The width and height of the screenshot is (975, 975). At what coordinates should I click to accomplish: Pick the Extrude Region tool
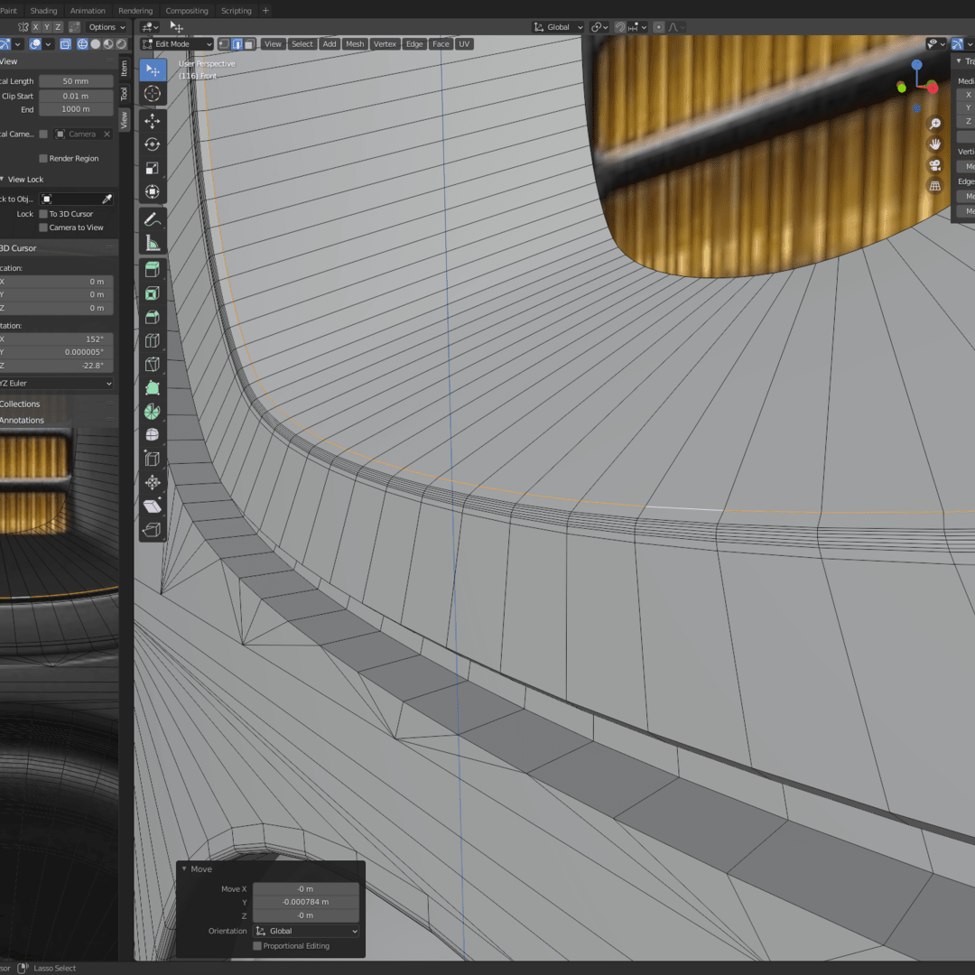[153, 270]
